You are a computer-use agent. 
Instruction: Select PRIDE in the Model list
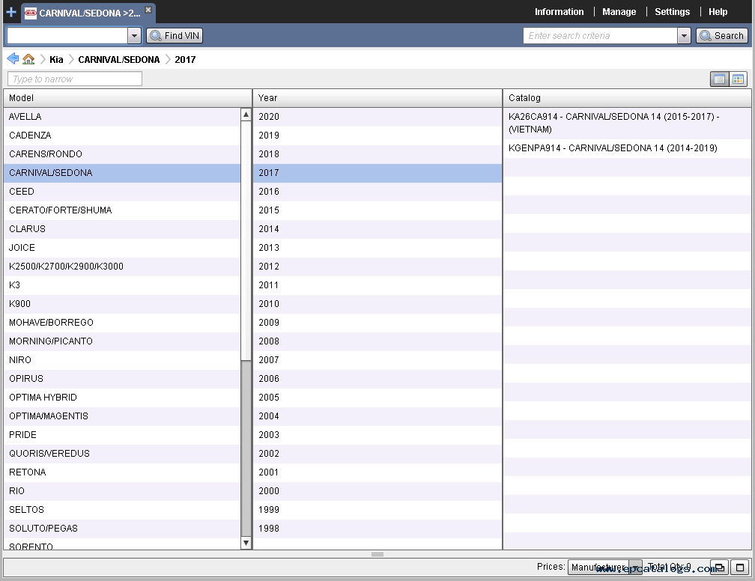(122, 435)
